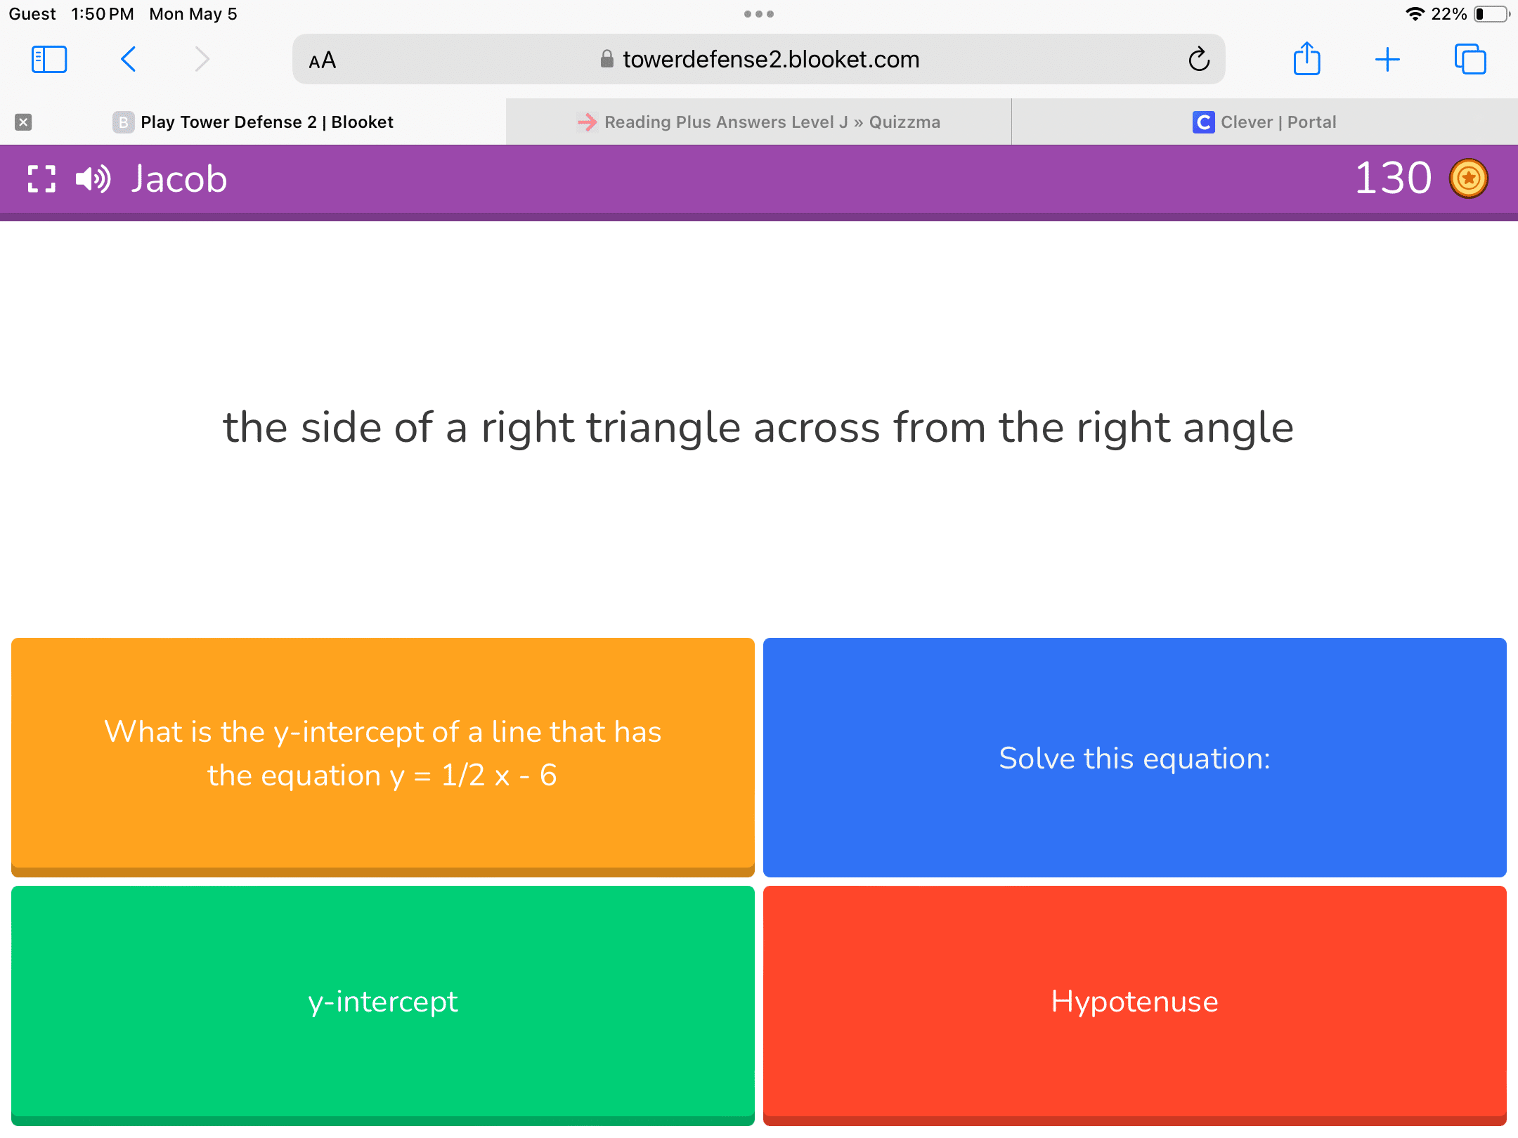Select the Play Tower Defense 2 Blooket tab
Viewport: 1518px width, 1138px height.
tap(253, 122)
